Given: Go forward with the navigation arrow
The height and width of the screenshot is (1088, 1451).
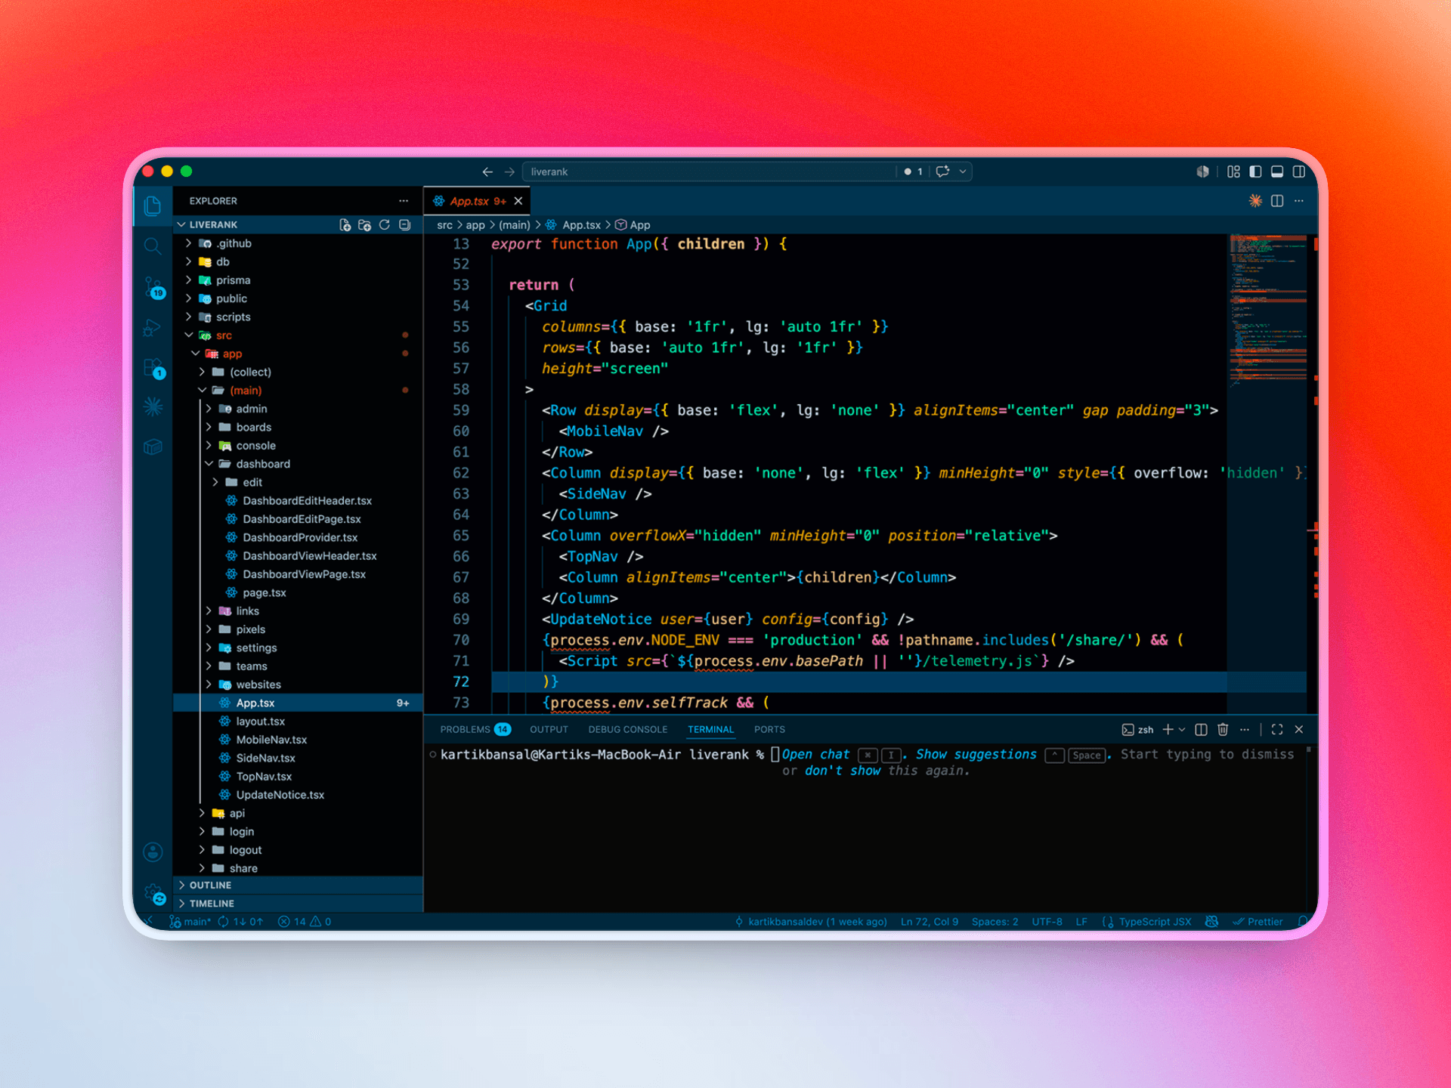Looking at the screenshot, I should tap(509, 172).
